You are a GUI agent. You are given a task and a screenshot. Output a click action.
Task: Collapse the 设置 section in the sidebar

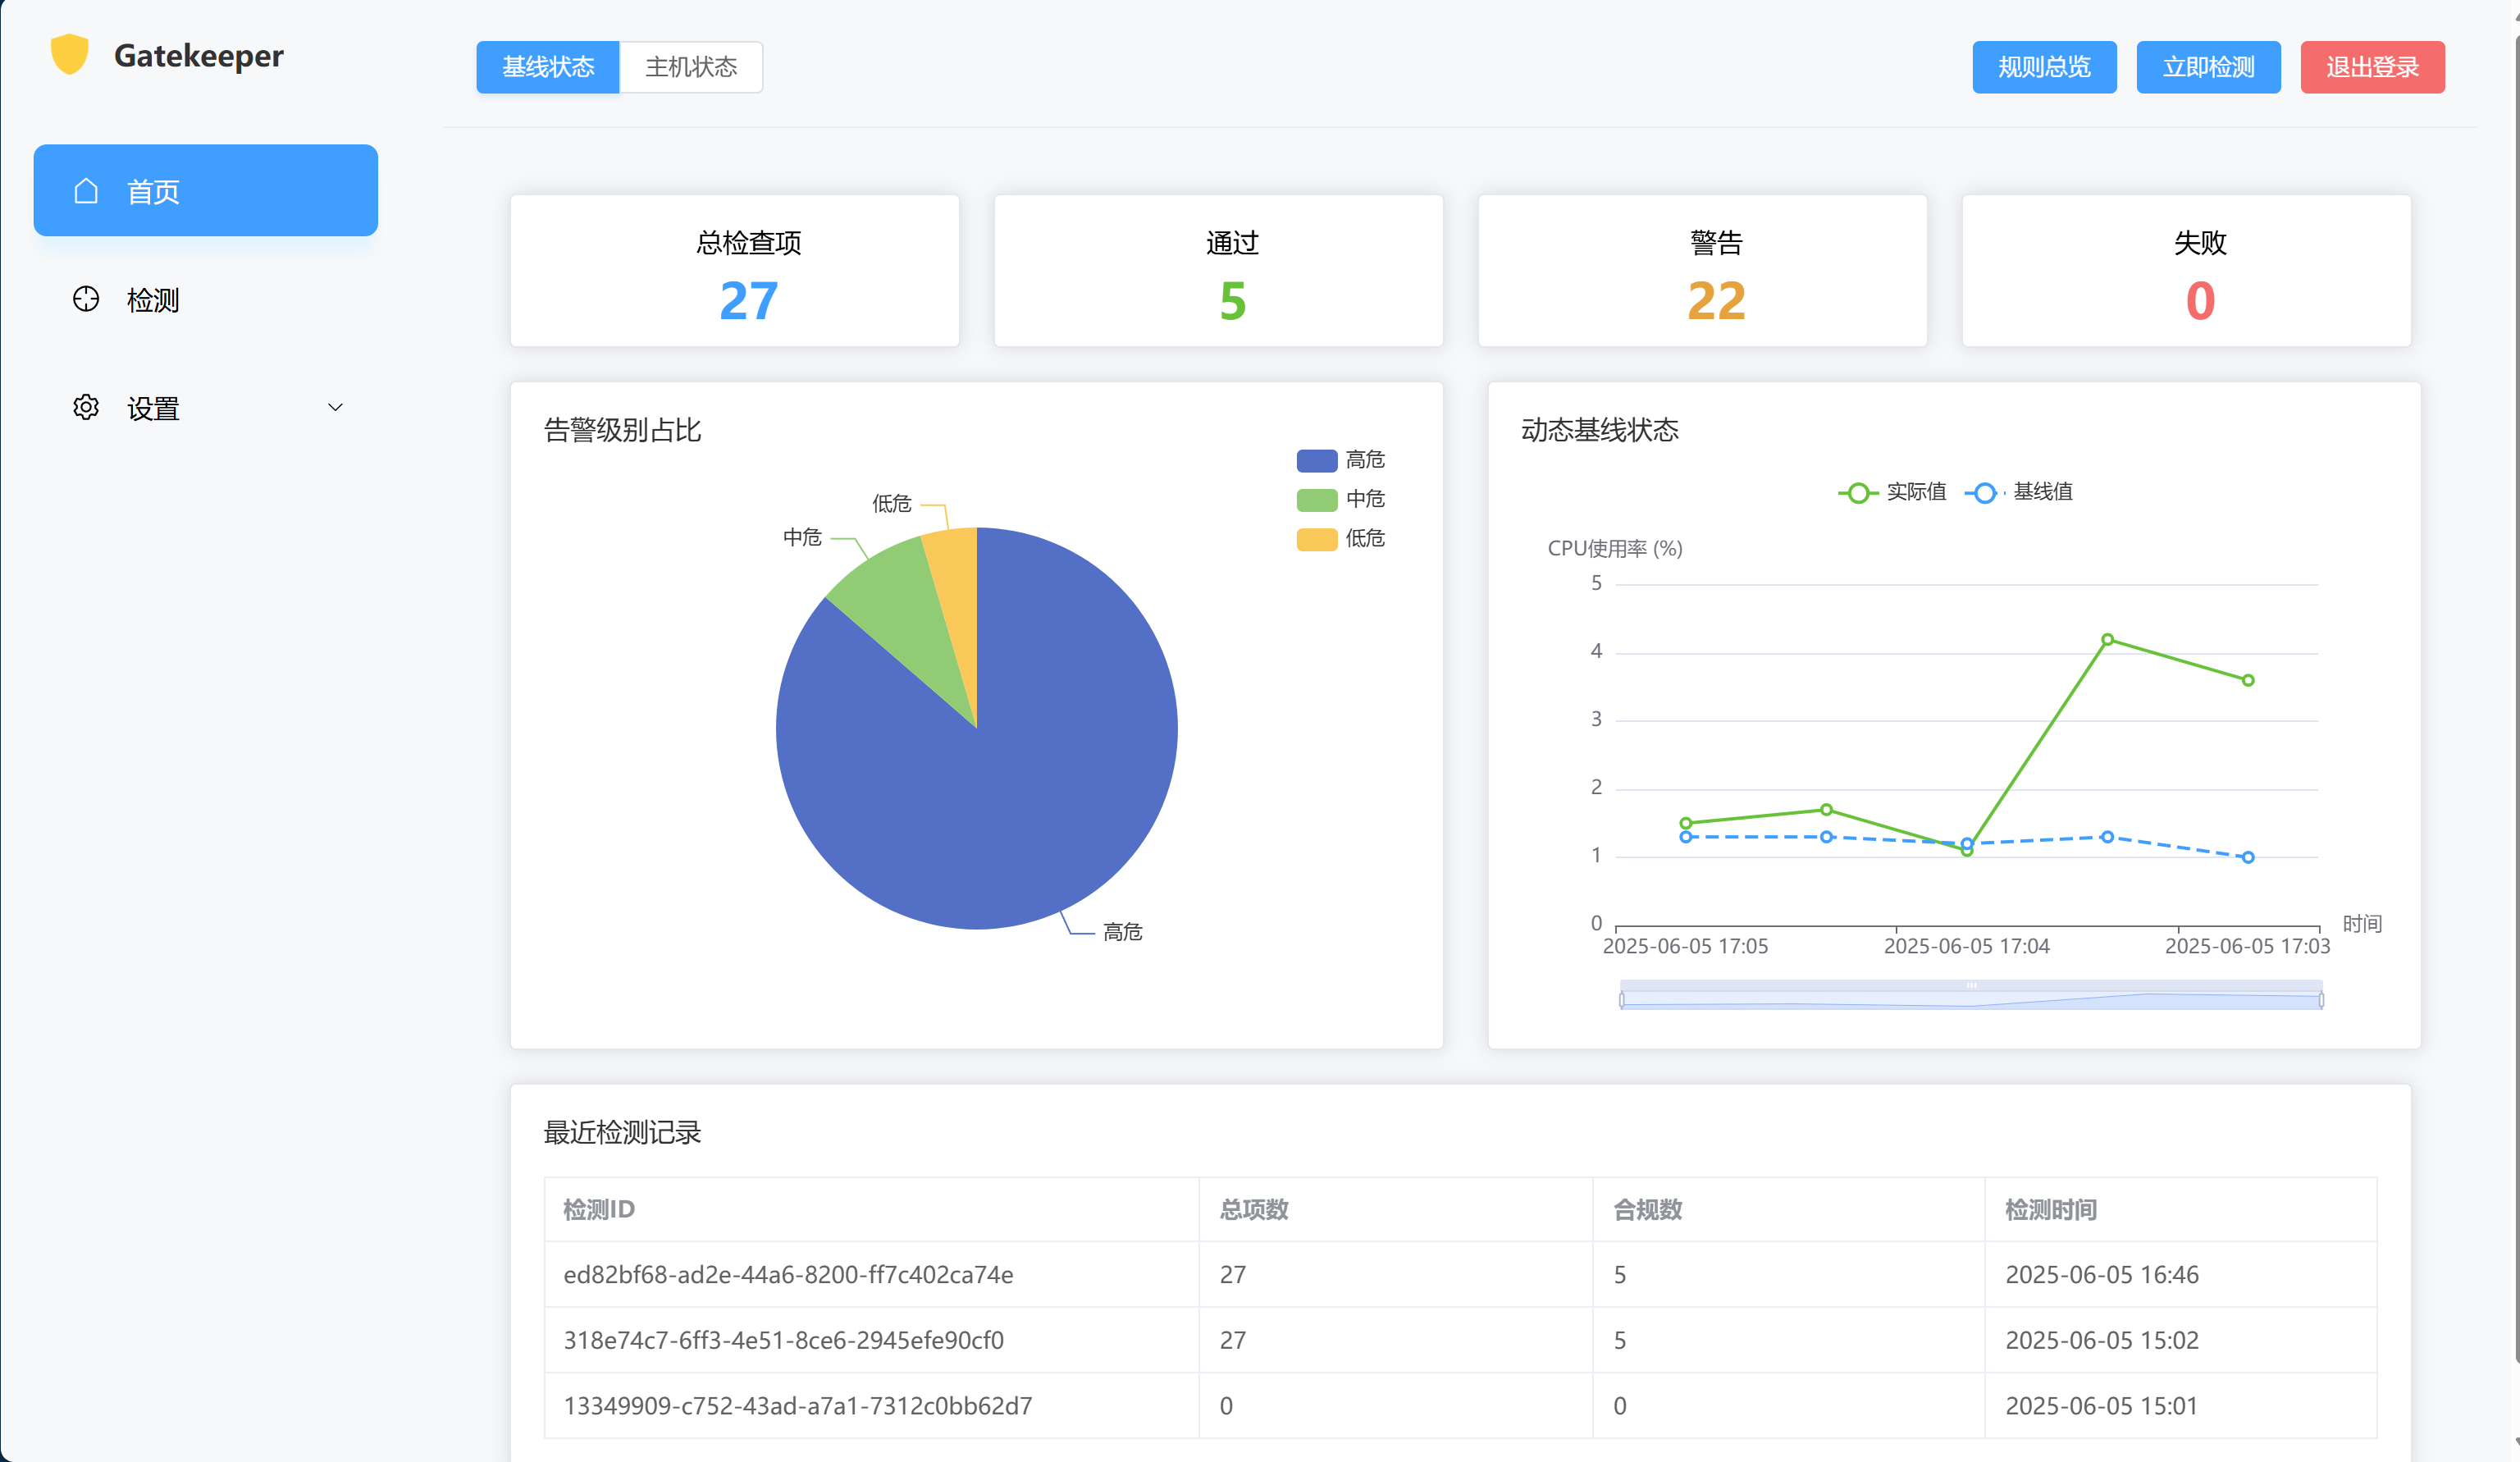click(335, 407)
